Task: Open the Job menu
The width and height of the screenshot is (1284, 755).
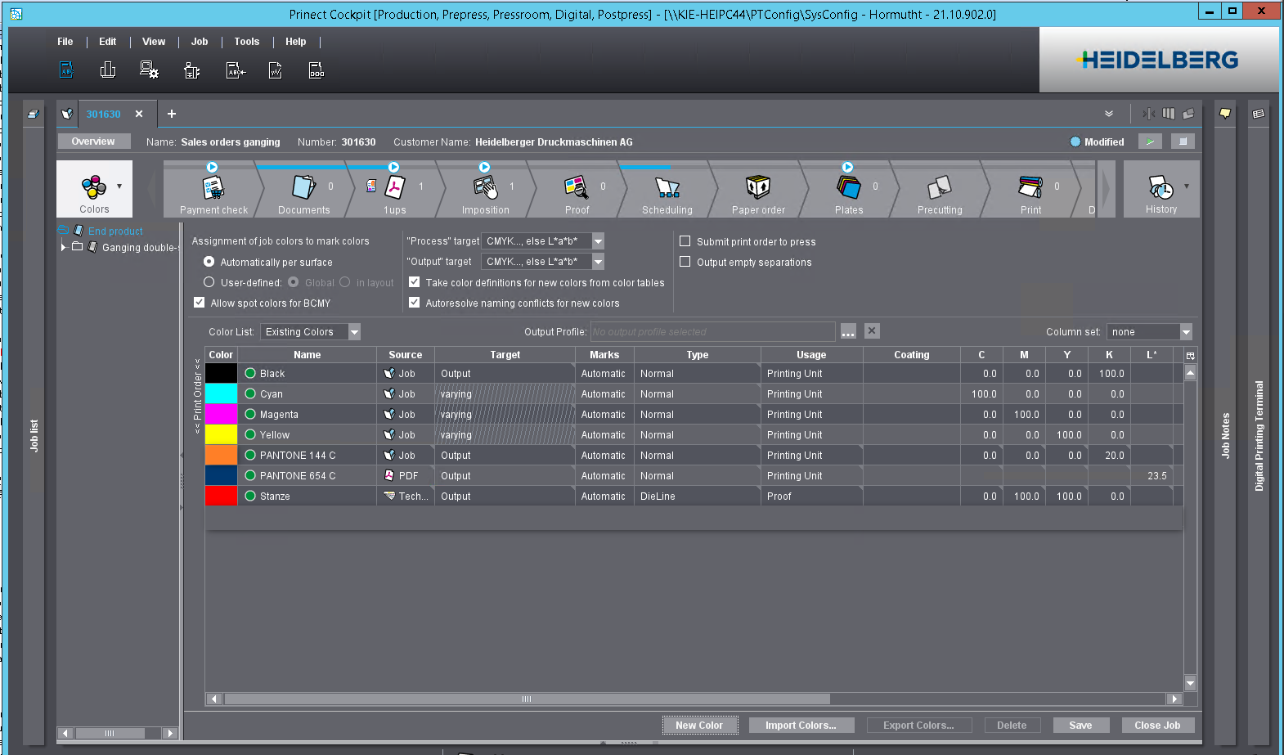Action: (200, 42)
